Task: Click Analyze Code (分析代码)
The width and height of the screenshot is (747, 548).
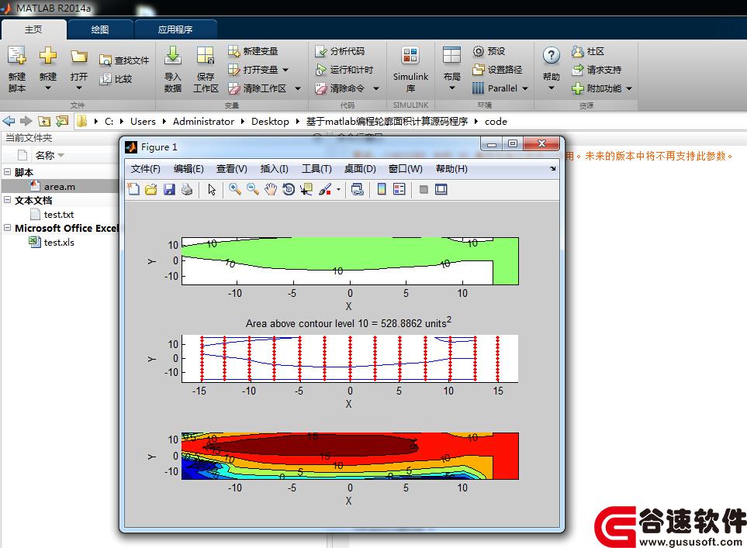Action: click(x=340, y=51)
